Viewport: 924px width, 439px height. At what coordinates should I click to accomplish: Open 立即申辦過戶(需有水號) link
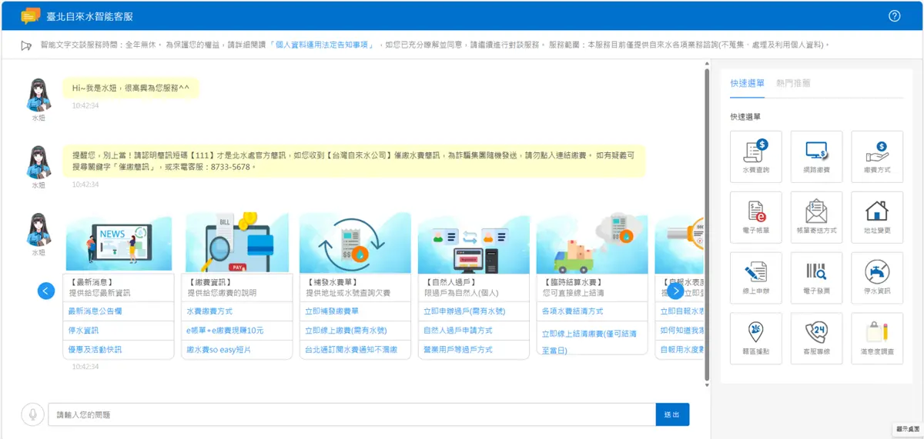[x=466, y=311]
